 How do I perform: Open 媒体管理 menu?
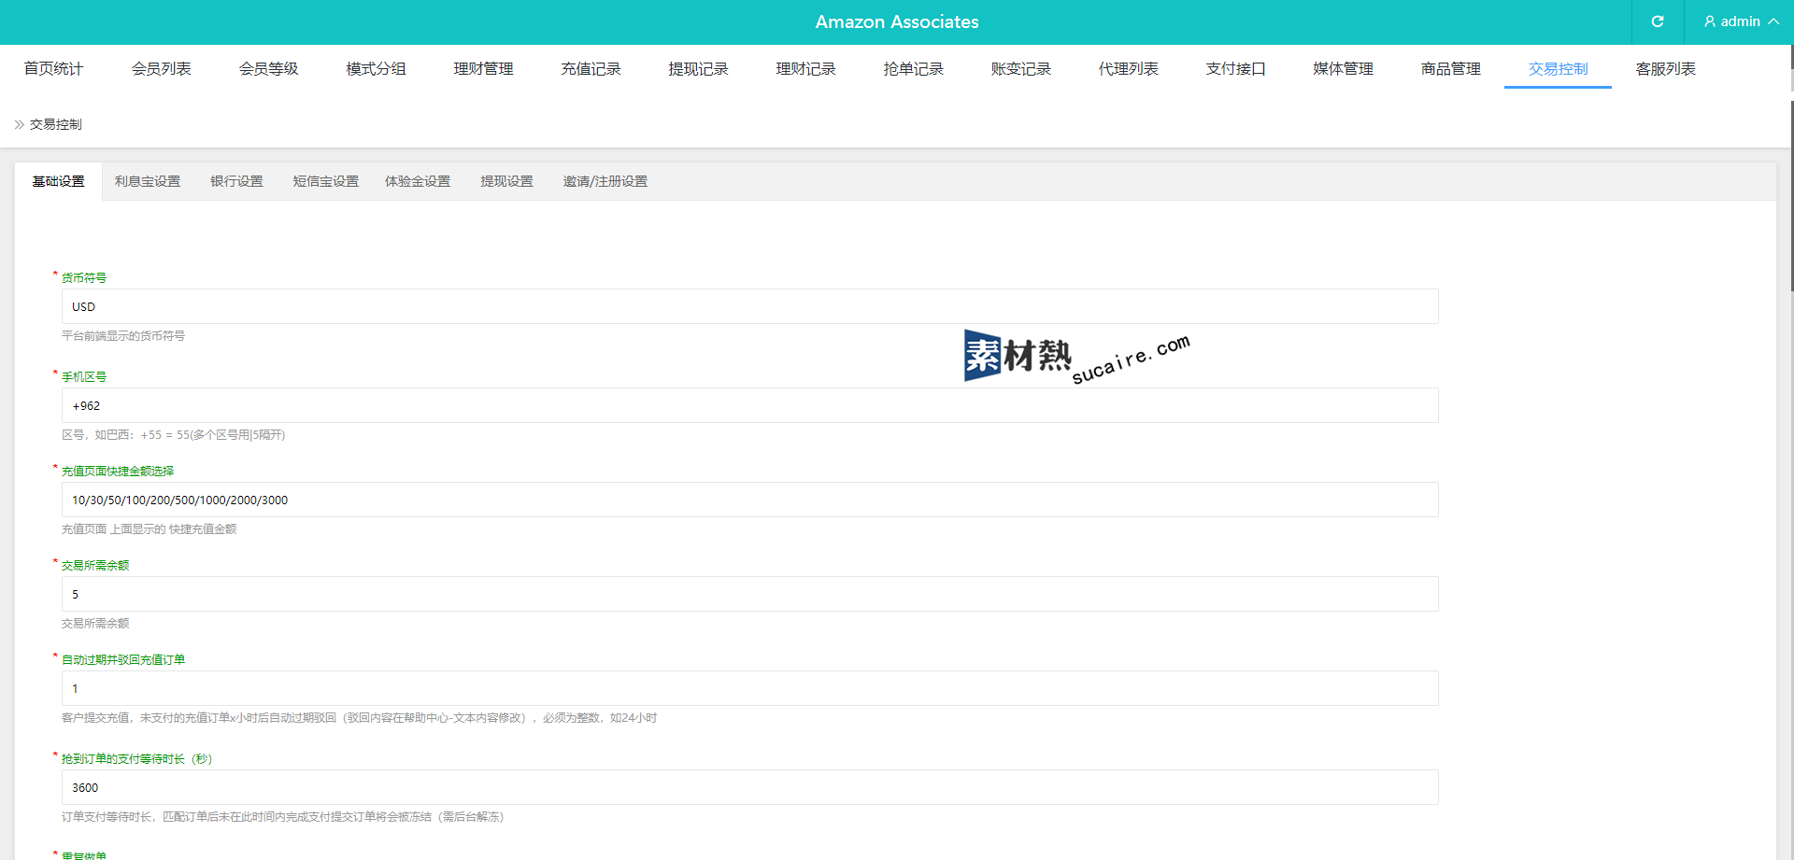point(1343,68)
